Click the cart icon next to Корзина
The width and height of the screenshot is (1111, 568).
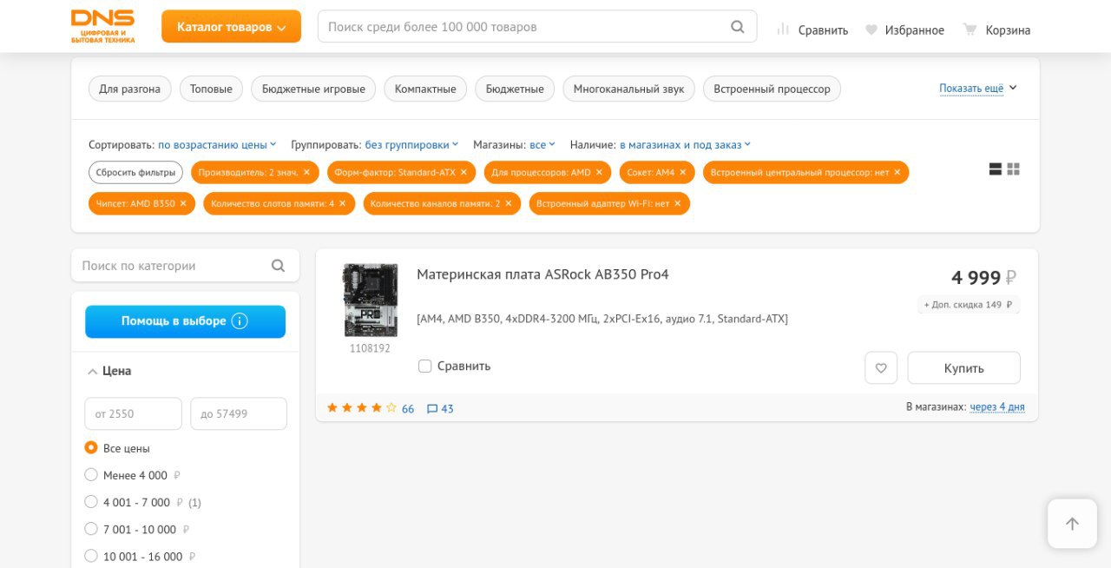(x=970, y=30)
